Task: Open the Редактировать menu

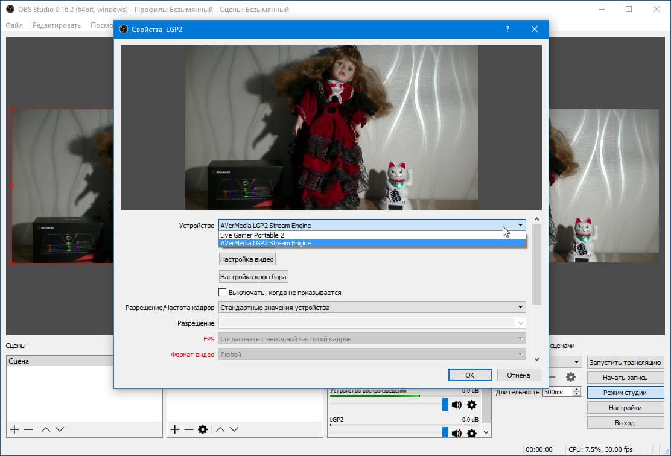Action: click(57, 25)
